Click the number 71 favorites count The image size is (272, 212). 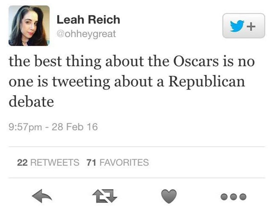91,162
